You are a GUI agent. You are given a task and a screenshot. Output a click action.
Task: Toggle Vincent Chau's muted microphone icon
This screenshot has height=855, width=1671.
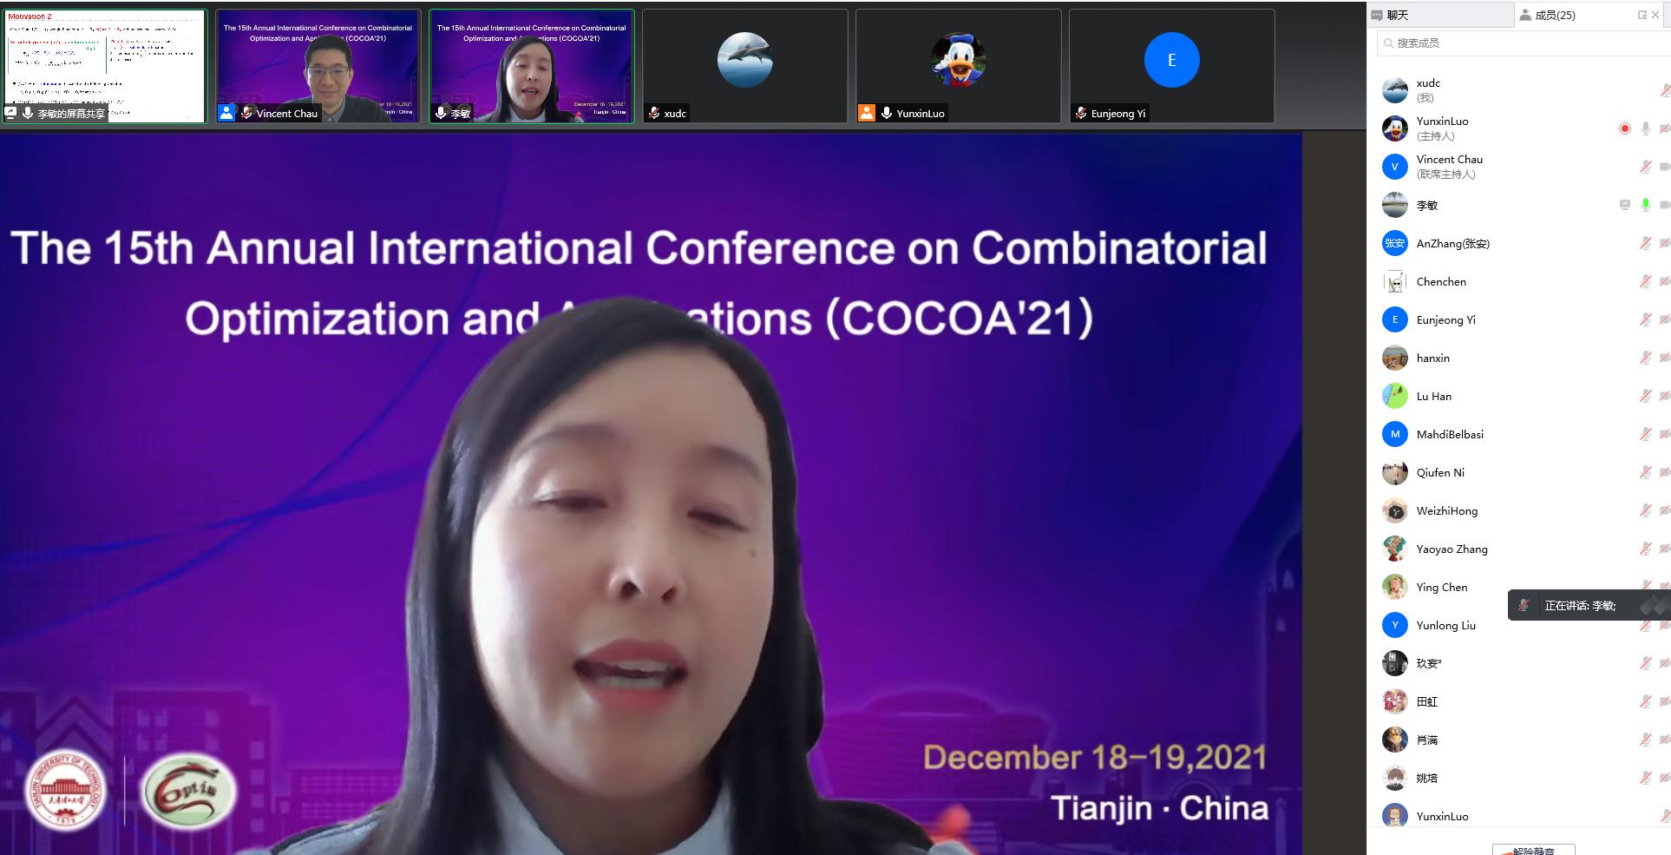[1645, 167]
